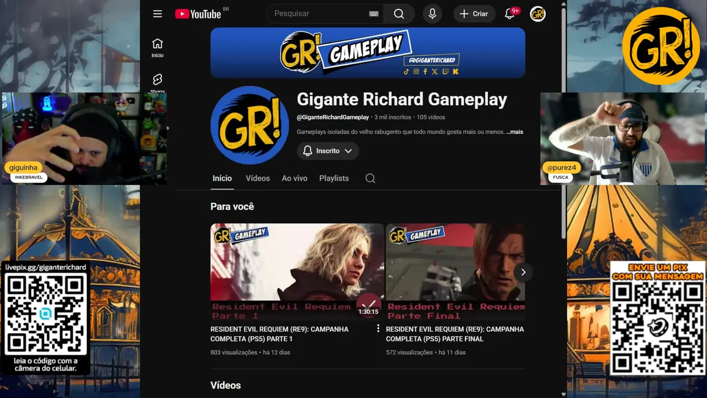Open the hamburger guide menu
This screenshot has width=707, height=398.
click(x=157, y=14)
